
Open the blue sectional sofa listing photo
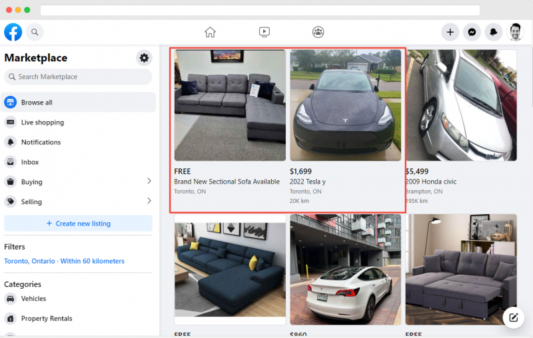(x=230, y=269)
